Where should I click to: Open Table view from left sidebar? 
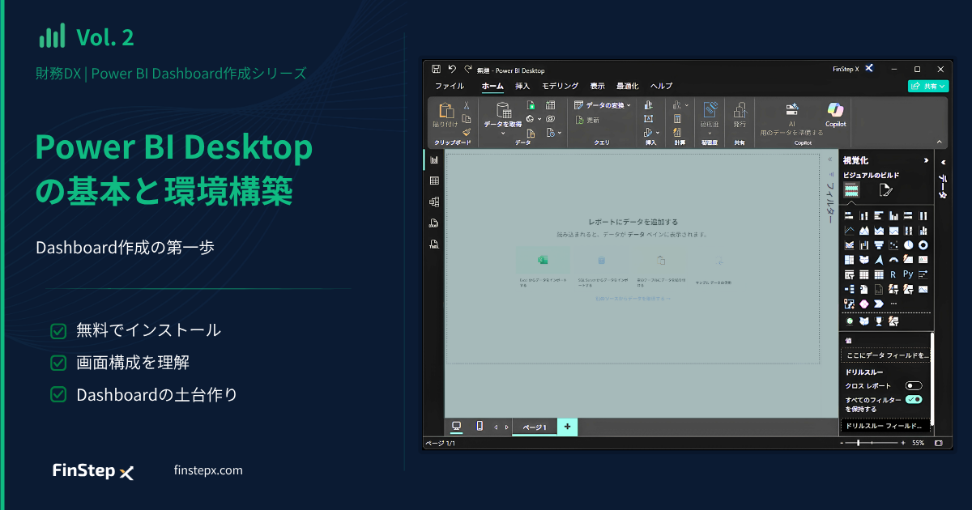tap(434, 181)
